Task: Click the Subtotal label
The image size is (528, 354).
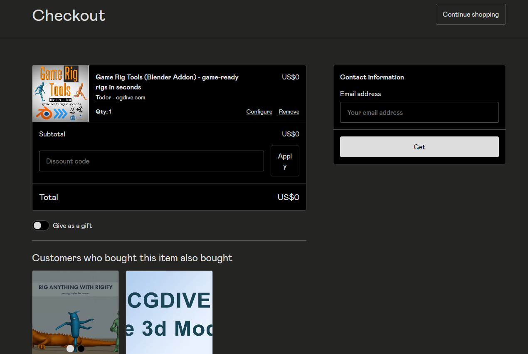Action: [52, 134]
